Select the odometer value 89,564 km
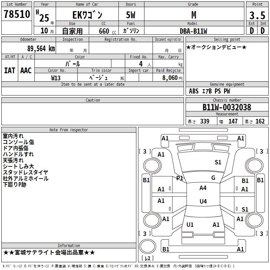This screenshot has width=270, height=270. pyautogui.click(x=41, y=49)
